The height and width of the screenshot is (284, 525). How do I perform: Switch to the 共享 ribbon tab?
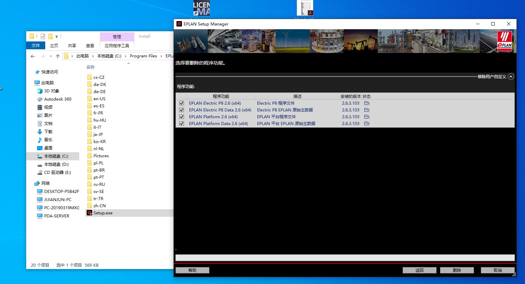pyautogui.click(x=72, y=46)
